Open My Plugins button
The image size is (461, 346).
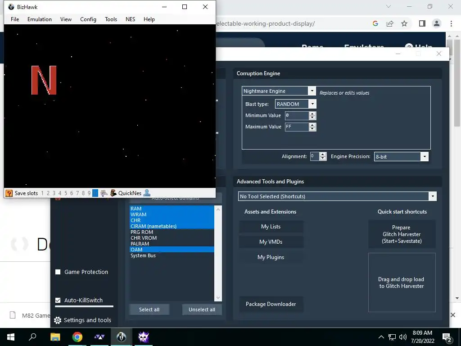click(271, 257)
